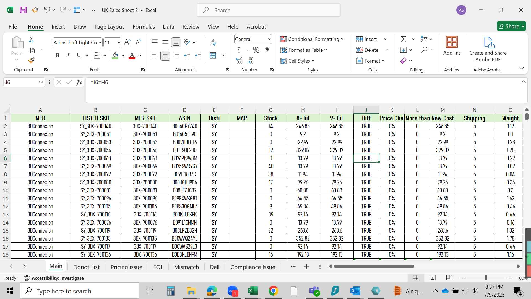Click Accessibility: Investigate in status bar
This screenshot has width=531, height=299.
(x=54, y=278)
